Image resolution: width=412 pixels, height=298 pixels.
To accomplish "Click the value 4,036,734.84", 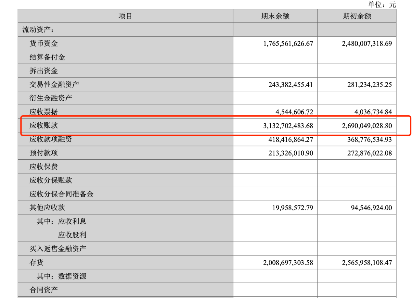I will [373, 112].
